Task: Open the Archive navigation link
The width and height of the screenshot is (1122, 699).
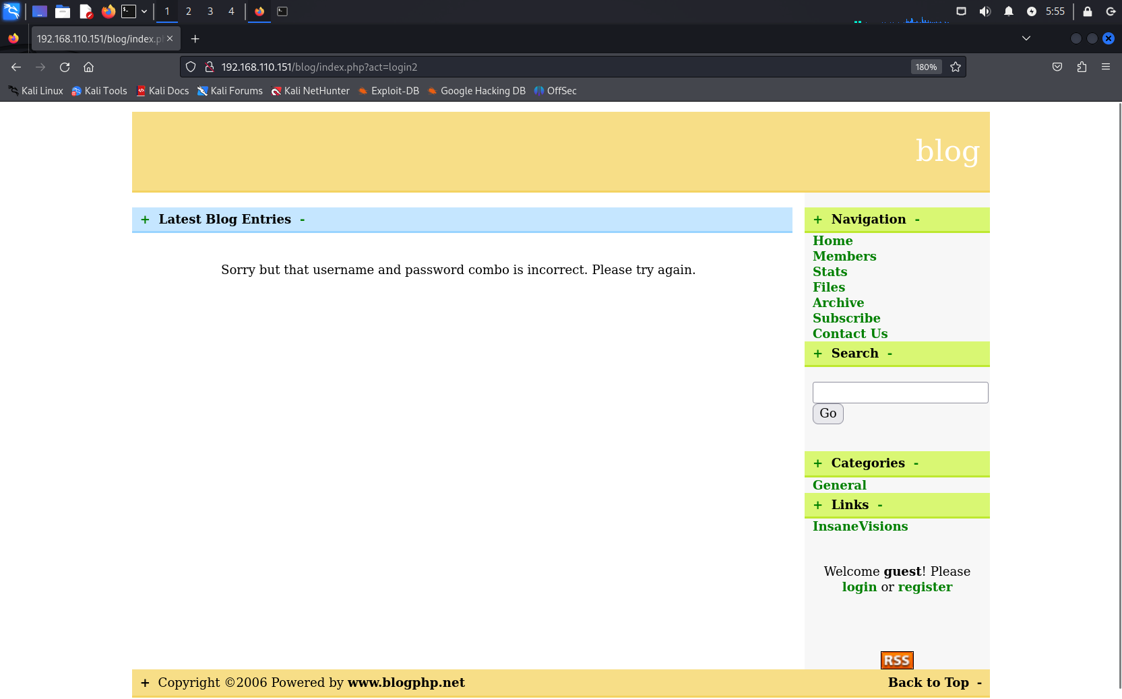Action: [x=838, y=303]
